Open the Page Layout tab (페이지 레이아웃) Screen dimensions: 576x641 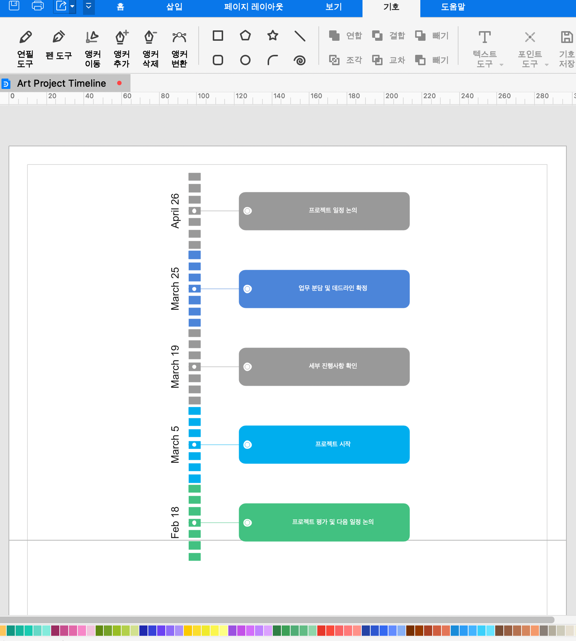pos(254,7)
